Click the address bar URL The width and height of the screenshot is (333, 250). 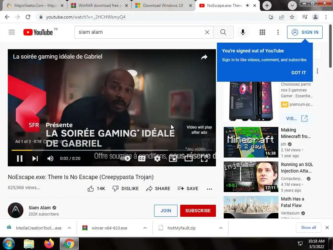click(86, 17)
